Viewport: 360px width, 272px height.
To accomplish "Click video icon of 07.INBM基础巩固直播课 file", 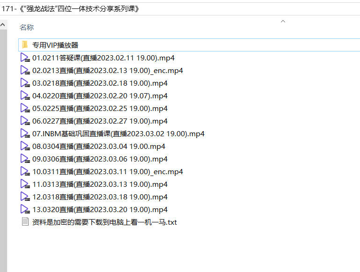I will 25,133.
